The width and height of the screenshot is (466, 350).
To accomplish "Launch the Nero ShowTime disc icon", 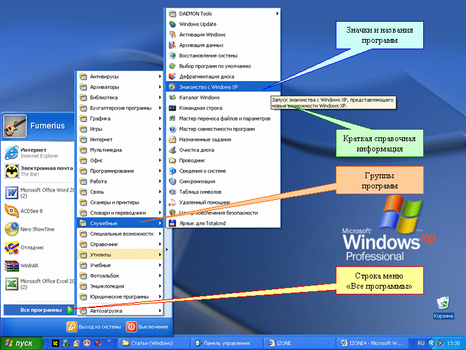I will 12,229.
